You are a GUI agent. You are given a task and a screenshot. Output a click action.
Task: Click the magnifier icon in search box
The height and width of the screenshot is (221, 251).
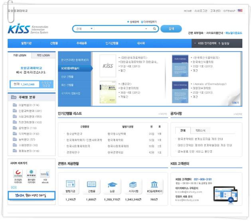[x=154, y=29]
